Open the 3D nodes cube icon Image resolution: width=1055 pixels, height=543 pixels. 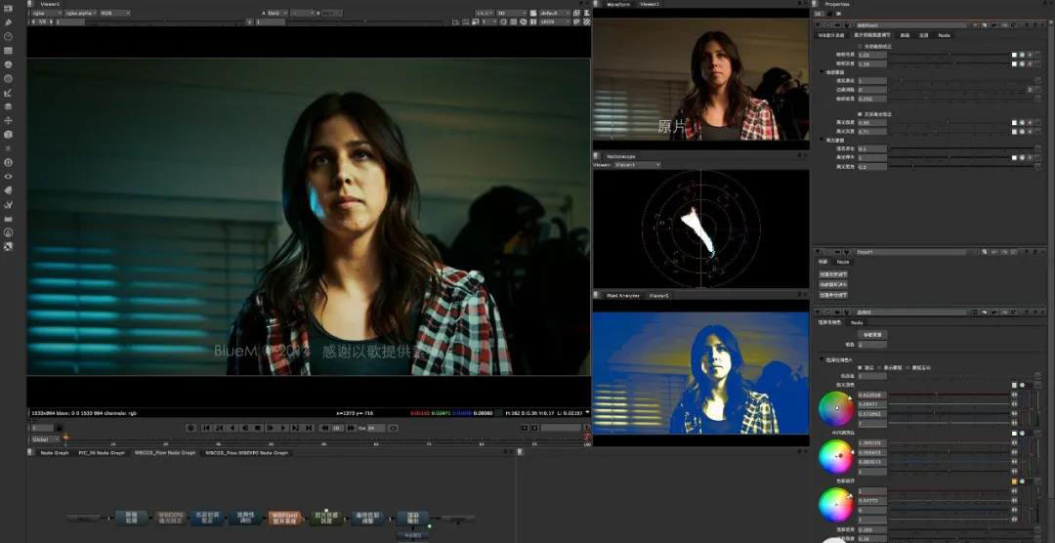pyautogui.click(x=9, y=135)
